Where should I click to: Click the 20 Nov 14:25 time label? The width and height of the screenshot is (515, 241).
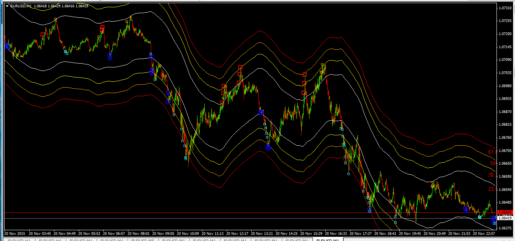[286, 233]
